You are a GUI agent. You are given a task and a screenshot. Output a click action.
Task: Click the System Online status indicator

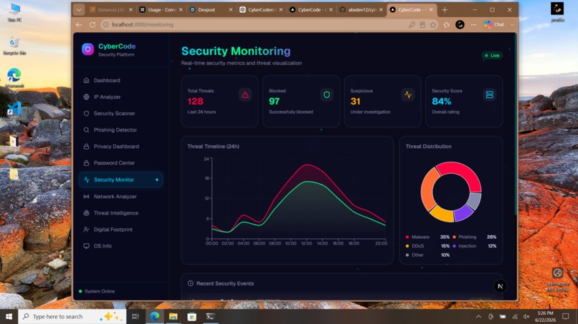[97, 291]
